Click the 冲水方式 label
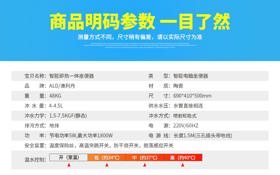Screen dimensions: 280x175 [159, 116]
